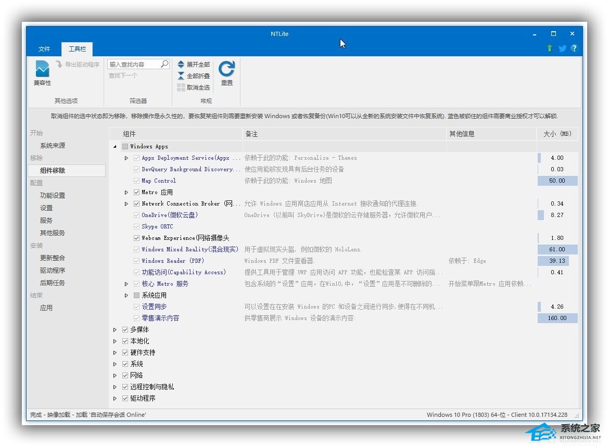Open 功能设置 in the sidebar
609x447 pixels.
(x=53, y=195)
